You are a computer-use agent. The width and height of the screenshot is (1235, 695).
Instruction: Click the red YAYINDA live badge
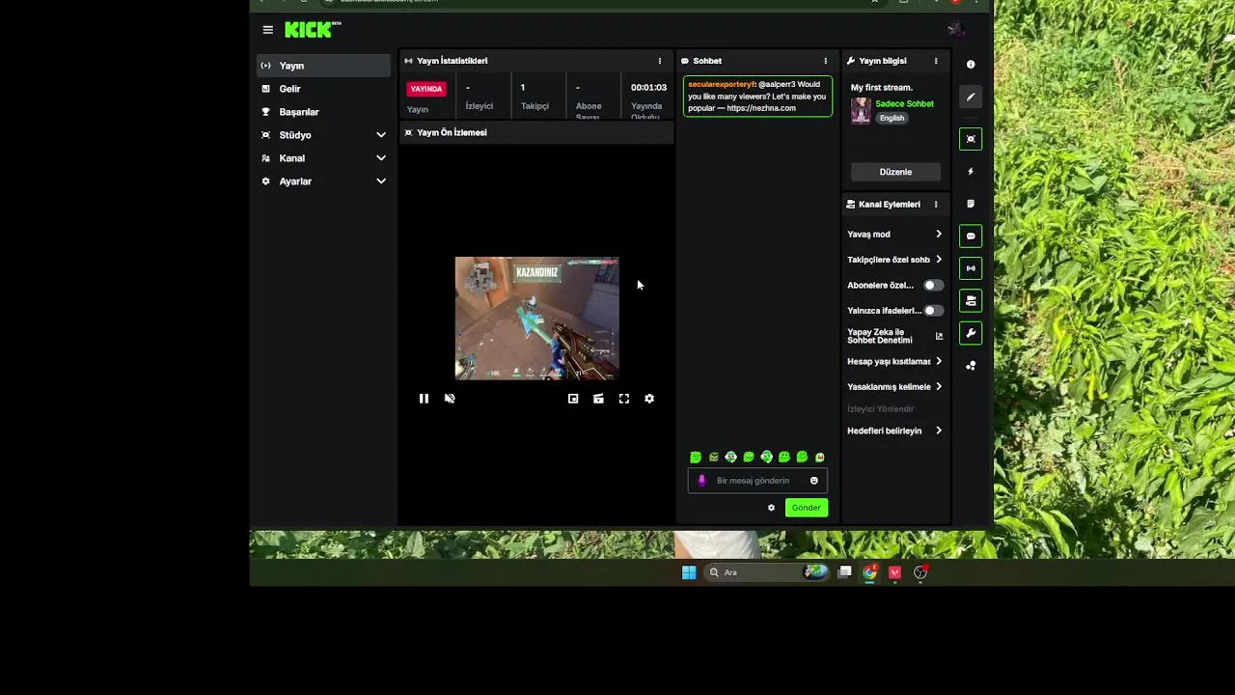[426, 89]
